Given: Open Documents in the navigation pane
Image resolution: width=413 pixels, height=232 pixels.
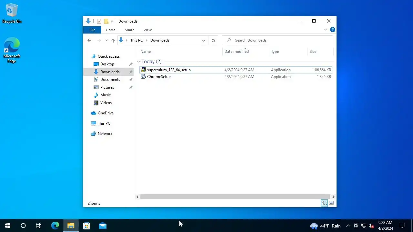Looking at the screenshot, I should pyautogui.click(x=110, y=80).
